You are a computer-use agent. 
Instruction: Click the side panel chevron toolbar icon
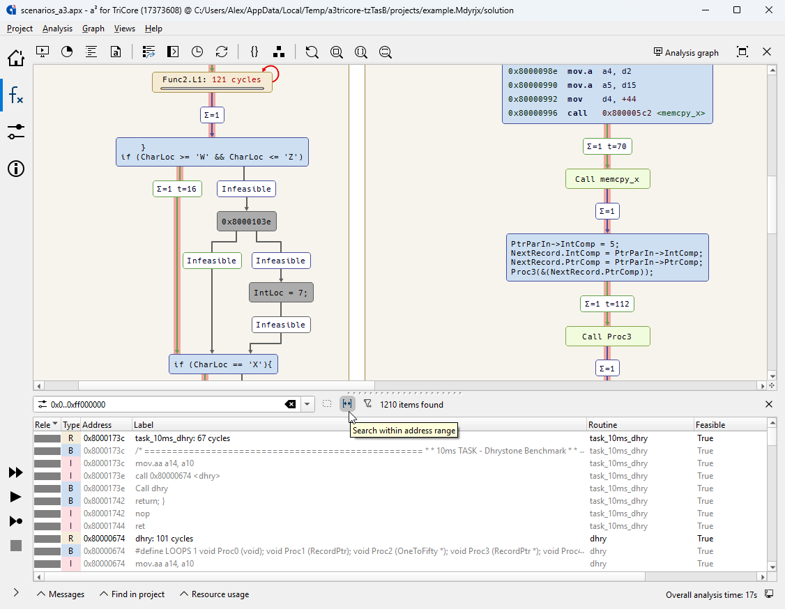pyautogui.click(x=173, y=52)
